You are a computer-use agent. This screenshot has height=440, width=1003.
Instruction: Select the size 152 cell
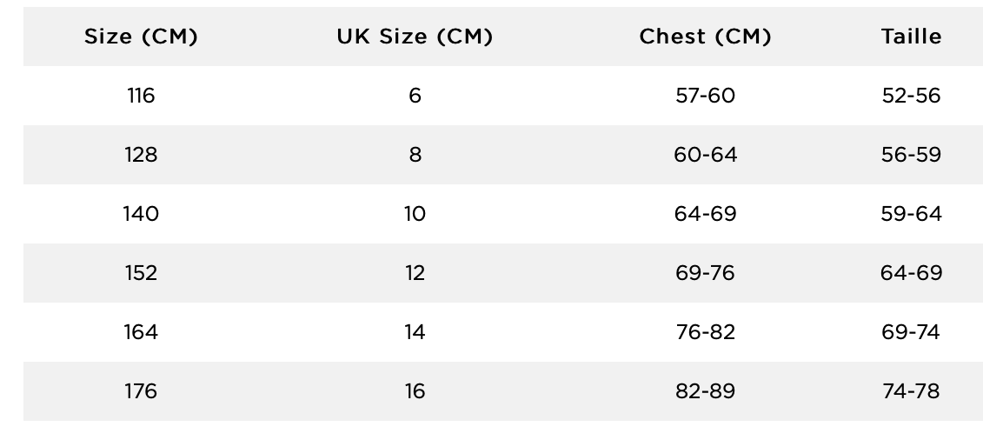click(141, 273)
